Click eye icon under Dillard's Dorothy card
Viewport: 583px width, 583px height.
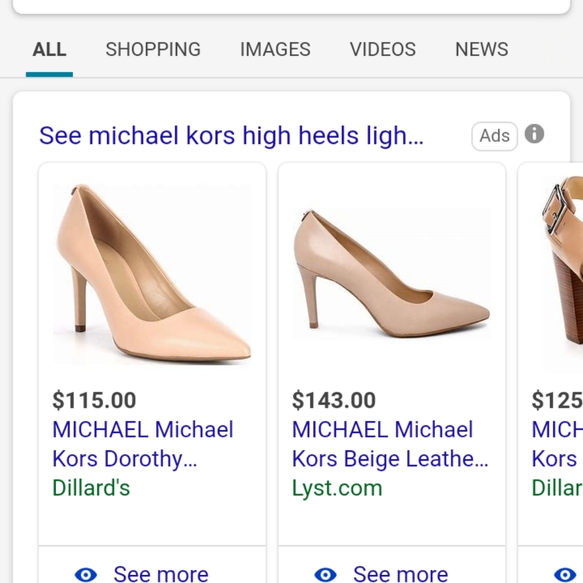point(86,575)
